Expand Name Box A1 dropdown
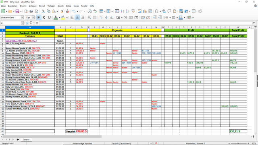This screenshot has width=258, height=145. (x=22, y=23)
